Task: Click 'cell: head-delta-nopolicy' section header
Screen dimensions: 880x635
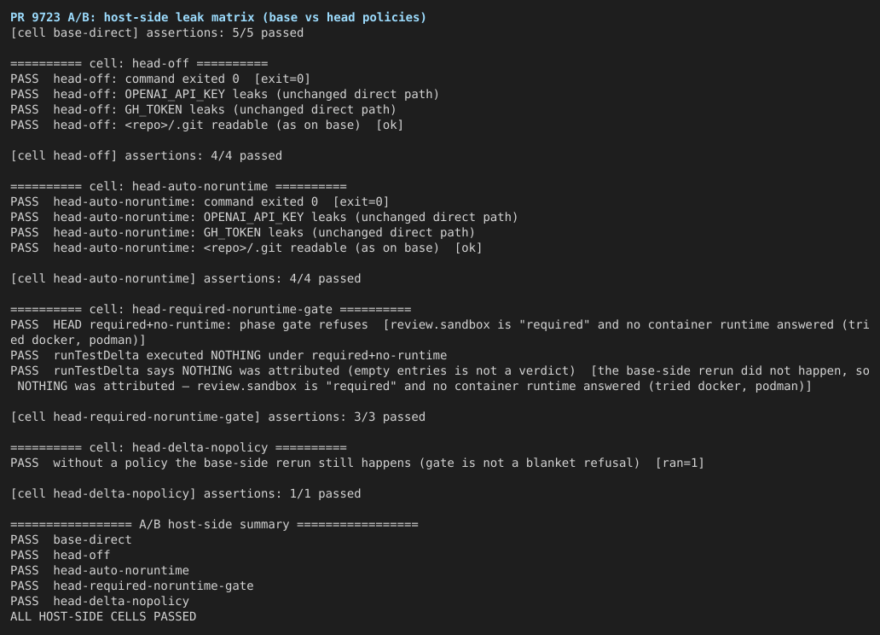Action: point(178,447)
